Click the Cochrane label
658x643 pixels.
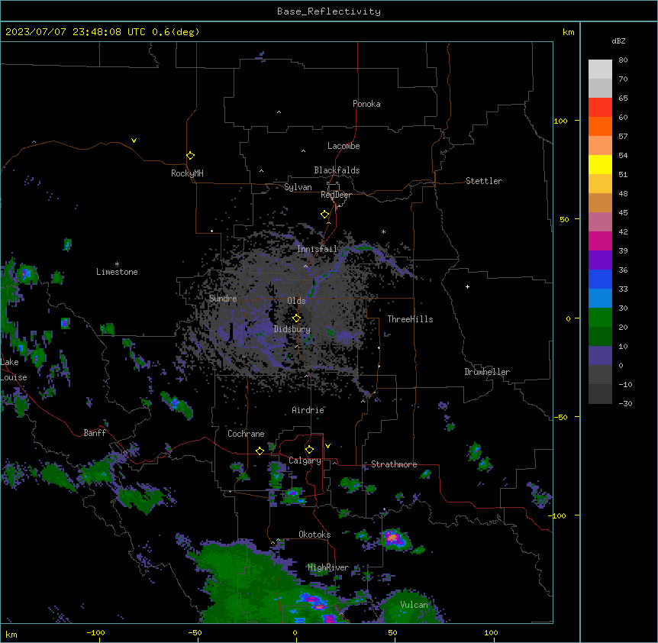(246, 434)
